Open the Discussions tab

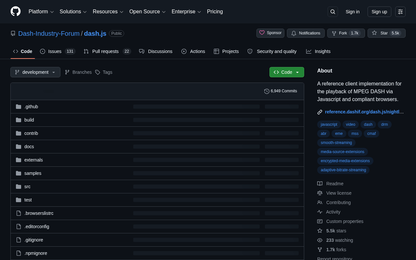[156, 51]
